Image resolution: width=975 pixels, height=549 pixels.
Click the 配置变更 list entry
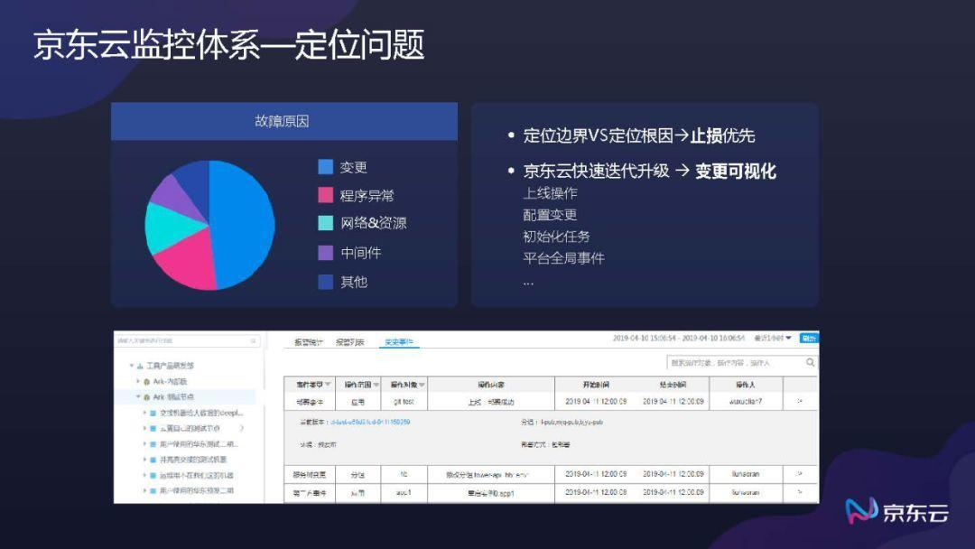click(551, 215)
